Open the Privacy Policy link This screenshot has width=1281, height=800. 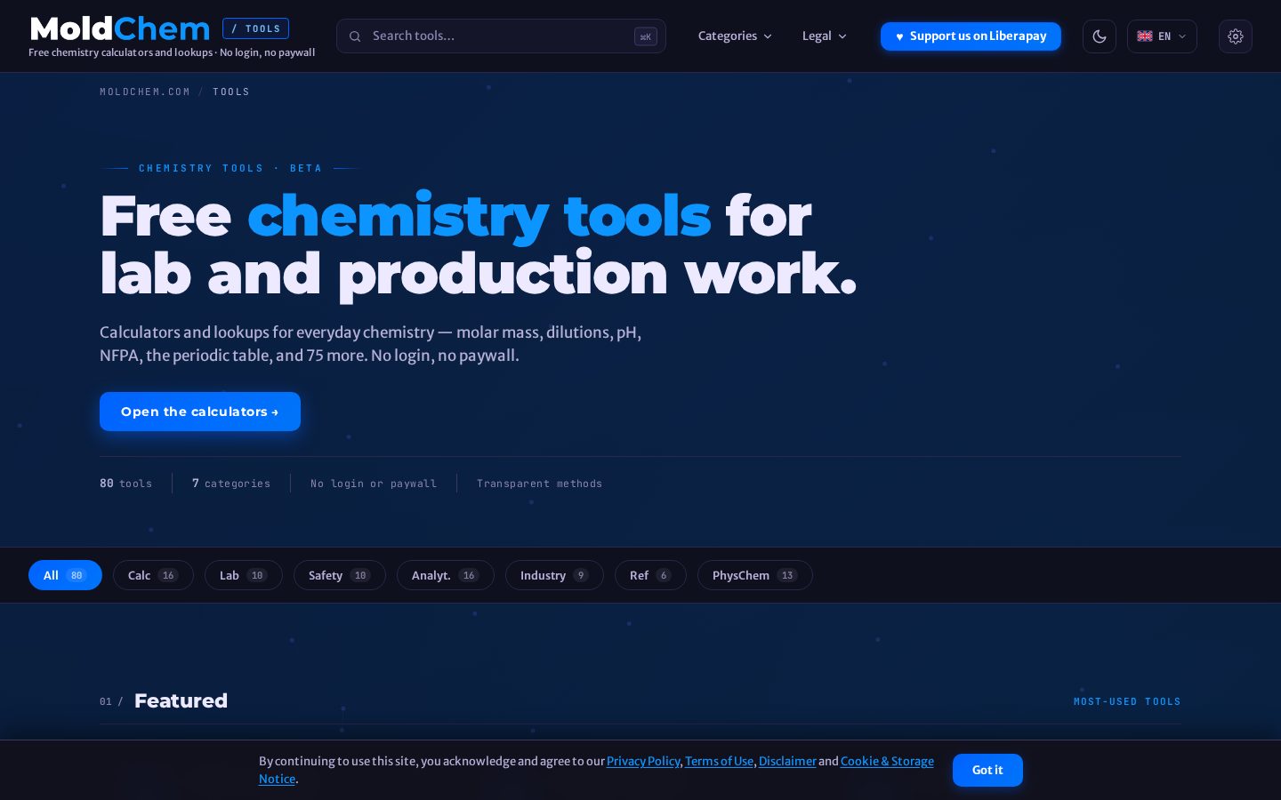(643, 761)
